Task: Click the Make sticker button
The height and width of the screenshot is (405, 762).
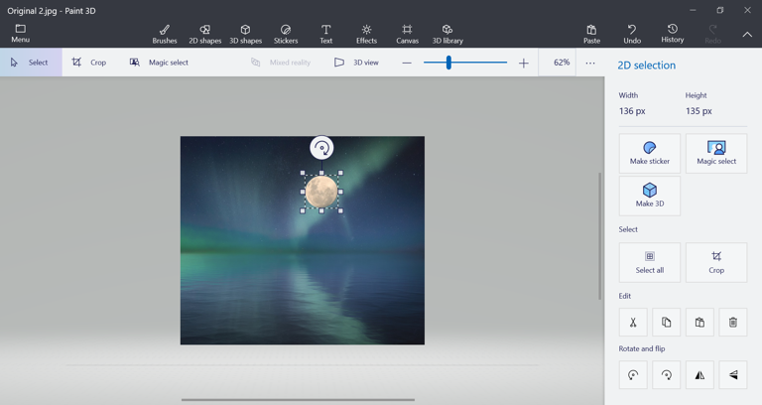Action: click(650, 153)
